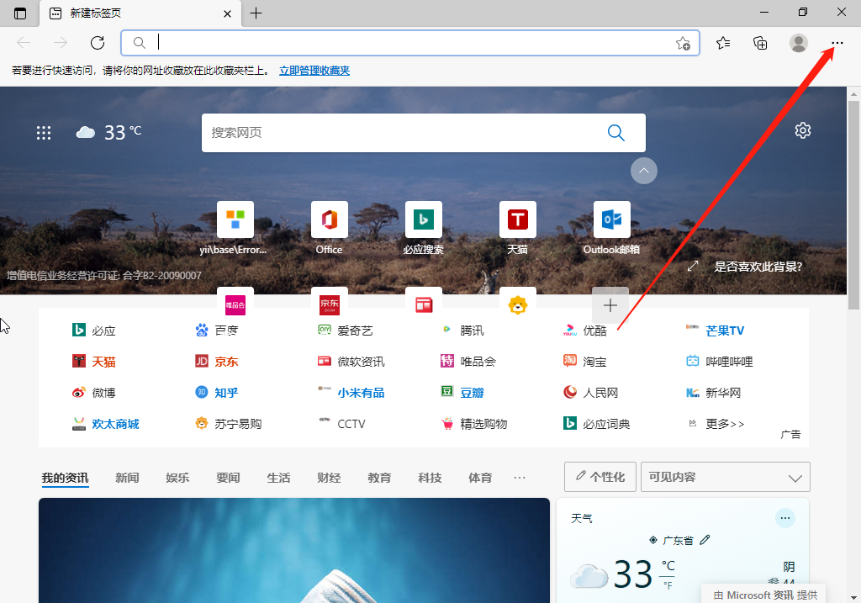Open the Edge settings and more menu
The width and height of the screenshot is (861, 603).
pyautogui.click(x=836, y=43)
